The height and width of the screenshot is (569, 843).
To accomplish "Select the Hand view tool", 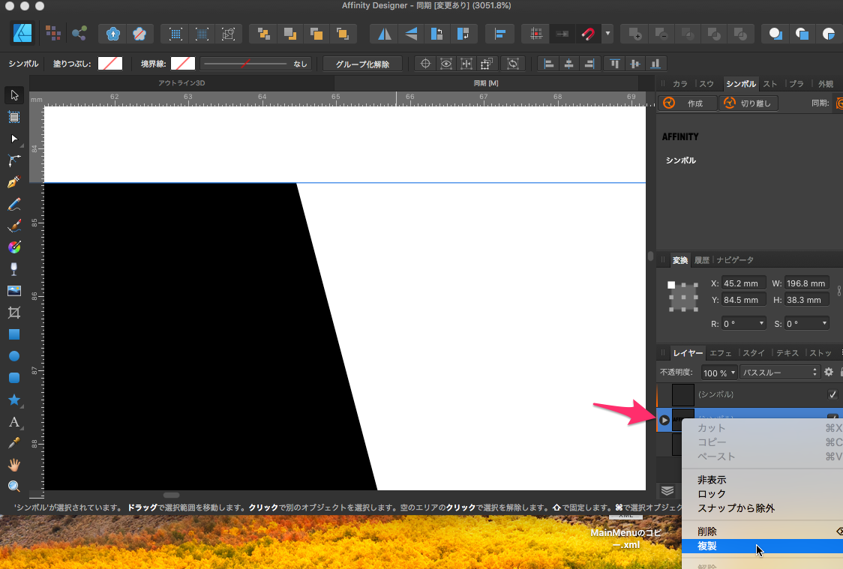I will point(13,465).
